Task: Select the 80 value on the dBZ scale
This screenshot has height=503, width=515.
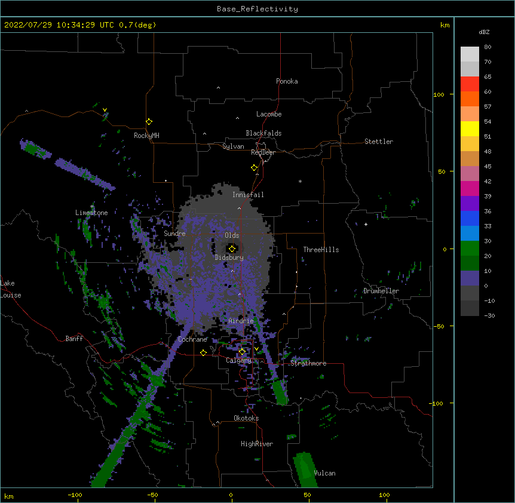Action: (x=488, y=47)
